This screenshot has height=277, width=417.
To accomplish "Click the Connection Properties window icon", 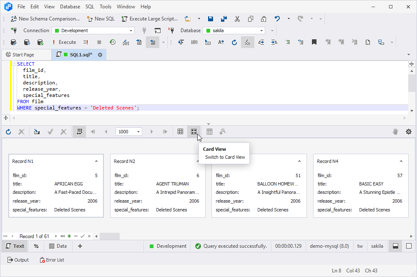I will [x=158, y=30].
